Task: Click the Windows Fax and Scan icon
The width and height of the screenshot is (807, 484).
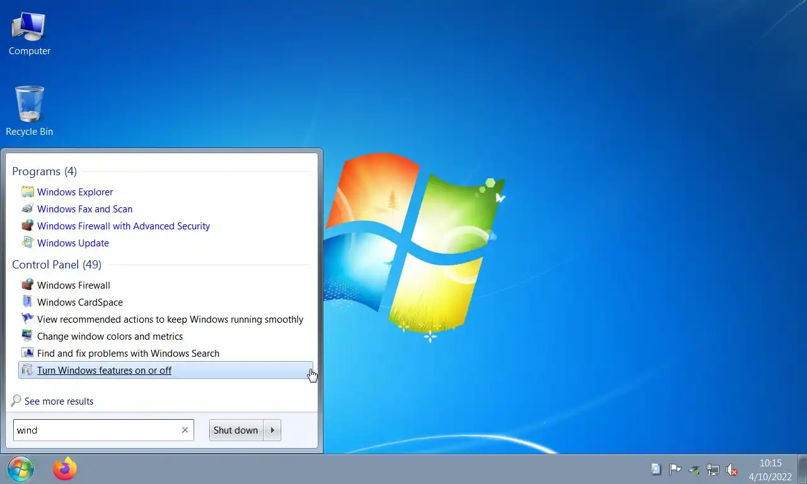Action: [x=27, y=209]
